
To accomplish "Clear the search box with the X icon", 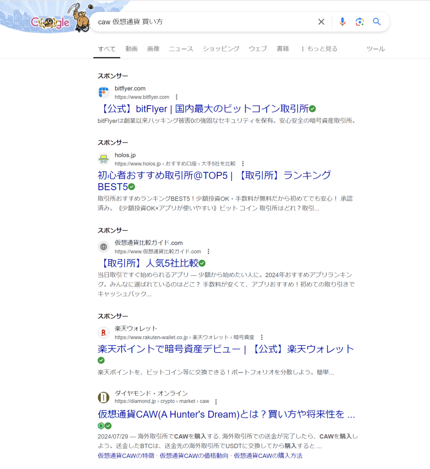I will pyautogui.click(x=321, y=22).
